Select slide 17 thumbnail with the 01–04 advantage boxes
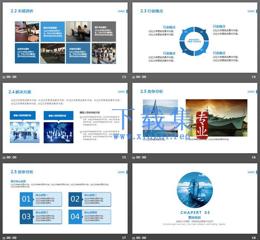Viewport: 260px width, 240px height. (x=65, y=198)
